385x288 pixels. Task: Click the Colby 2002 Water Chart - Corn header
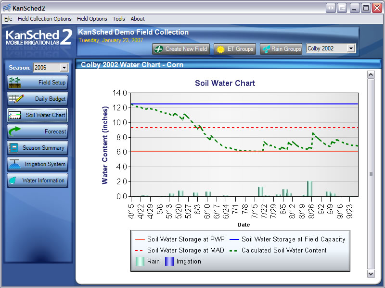132,65
